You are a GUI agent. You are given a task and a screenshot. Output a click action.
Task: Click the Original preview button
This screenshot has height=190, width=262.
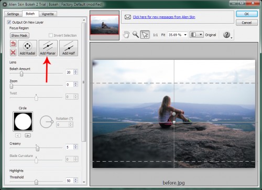[x=211, y=35]
